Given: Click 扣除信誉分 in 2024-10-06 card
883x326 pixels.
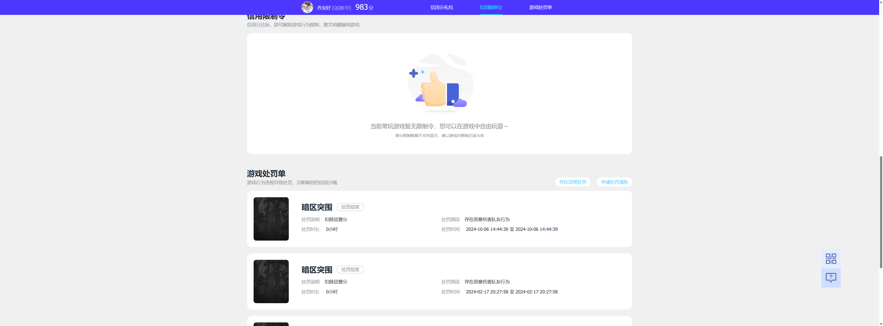Looking at the screenshot, I should coord(335,220).
